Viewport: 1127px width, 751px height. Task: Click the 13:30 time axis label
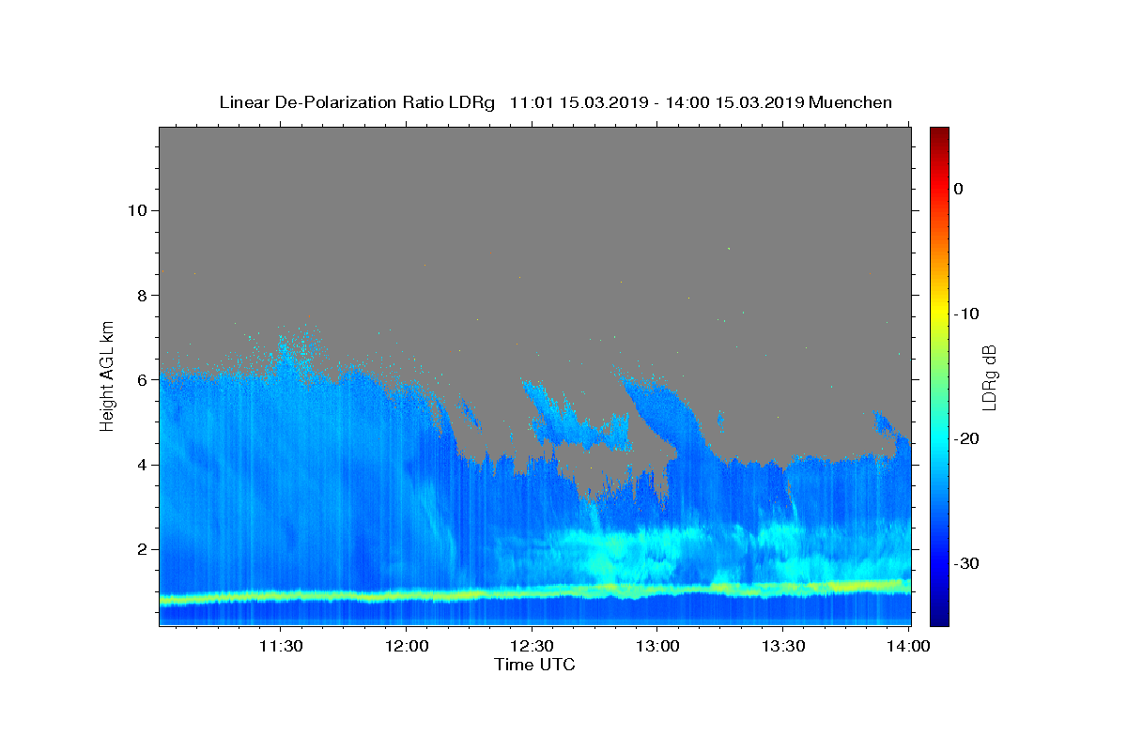tap(783, 646)
